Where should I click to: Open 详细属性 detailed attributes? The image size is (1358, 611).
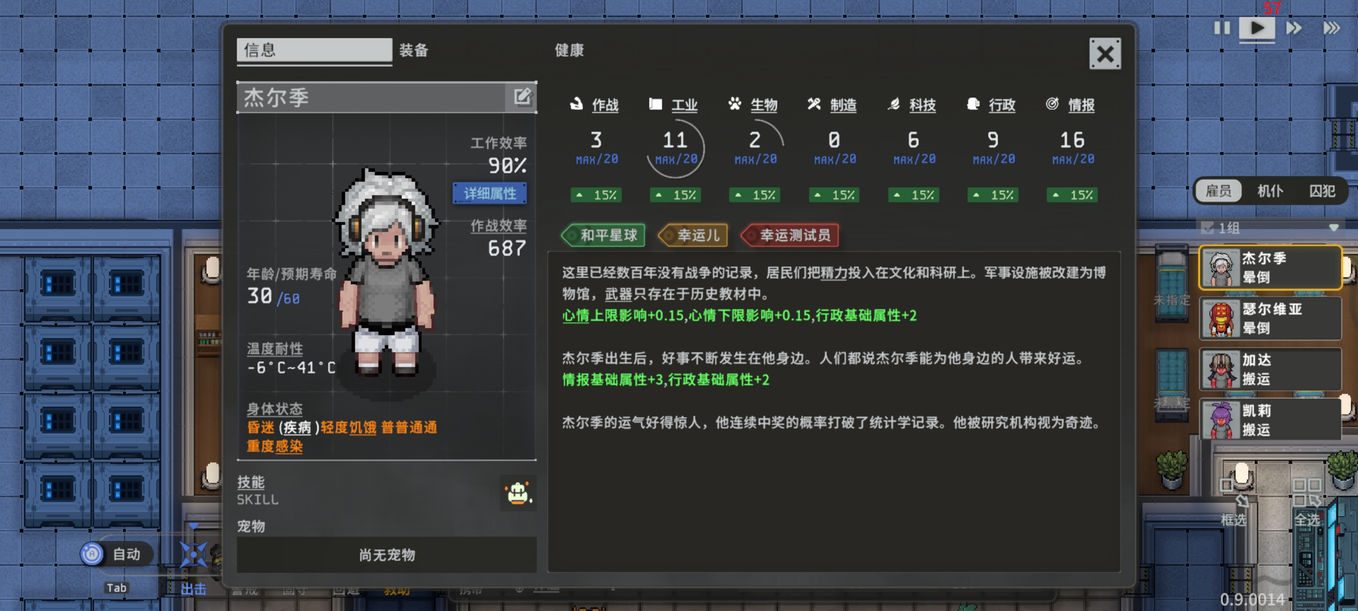(490, 193)
